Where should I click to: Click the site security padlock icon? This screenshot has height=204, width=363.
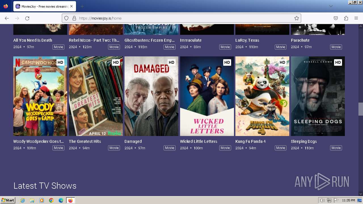click(74, 18)
